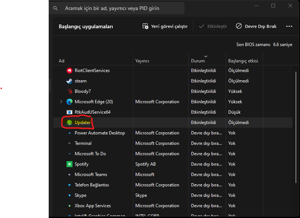Image resolution: width=300 pixels, height=218 pixels.
Task: Click the Yeni görevi çalıştır icon
Action: [x=145, y=26]
